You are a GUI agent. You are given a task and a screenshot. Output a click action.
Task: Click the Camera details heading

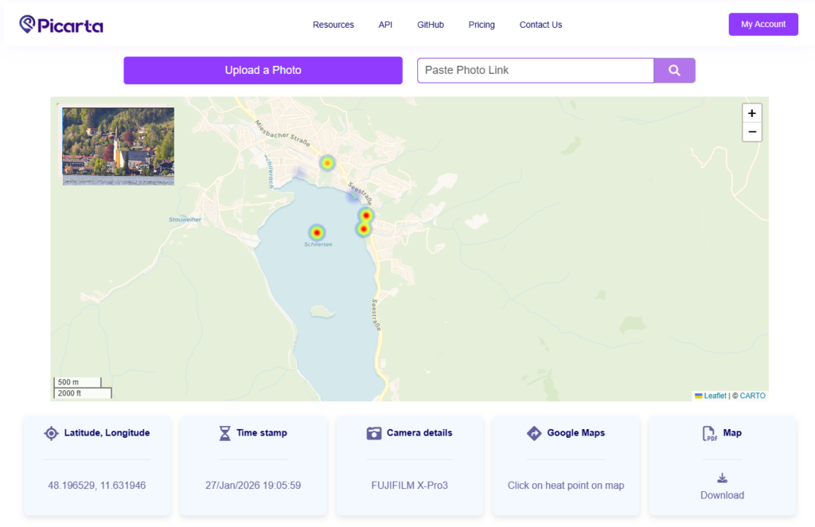click(419, 433)
